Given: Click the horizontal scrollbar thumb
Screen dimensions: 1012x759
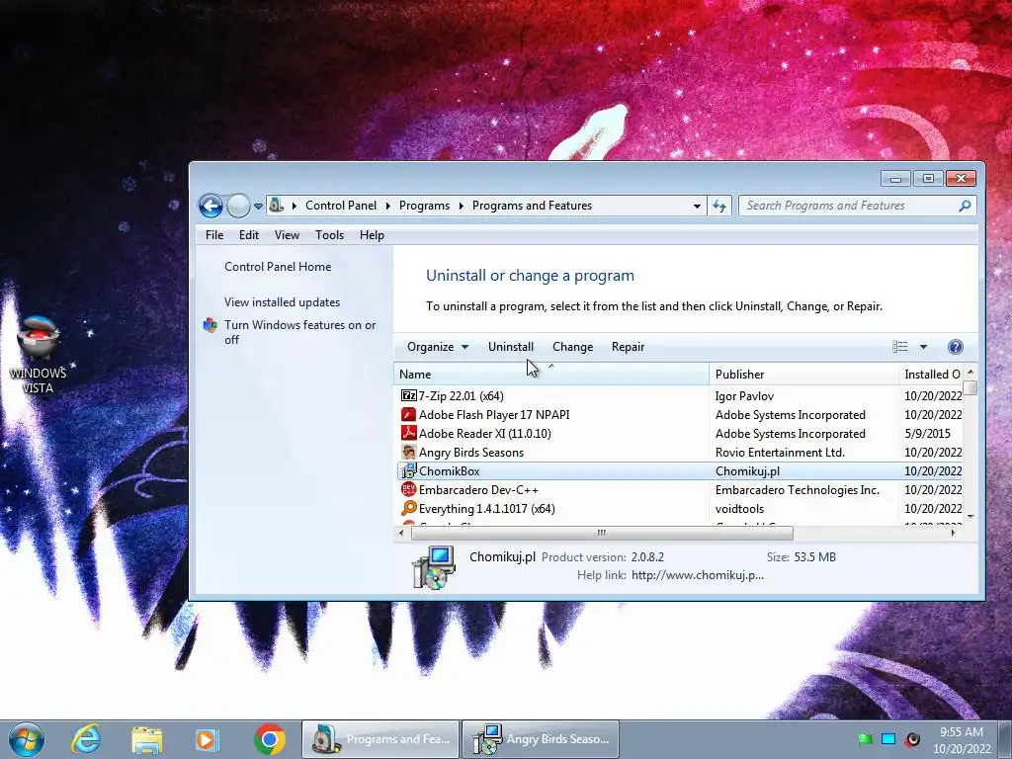Looking at the screenshot, I should [x=602, y=533].
